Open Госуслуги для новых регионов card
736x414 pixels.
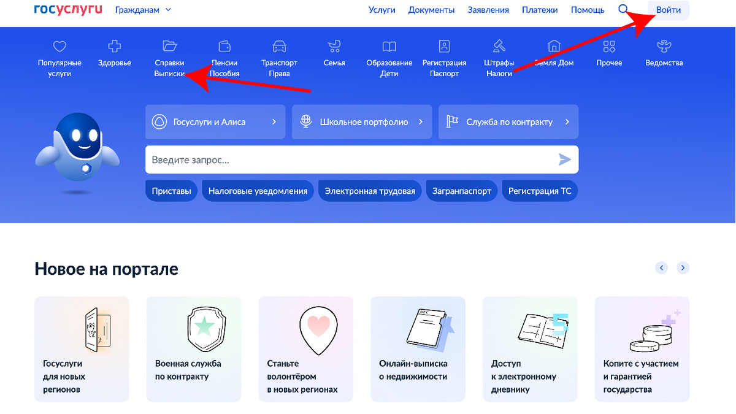tap(82, 349)
